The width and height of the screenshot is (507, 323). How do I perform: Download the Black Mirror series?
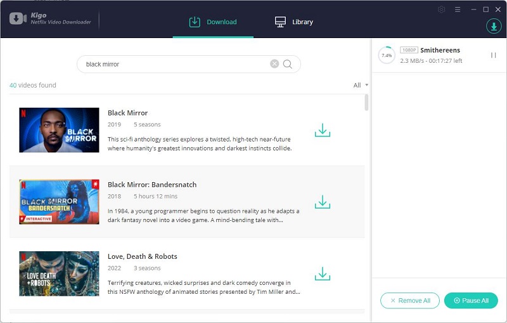(x=323, y=130)
